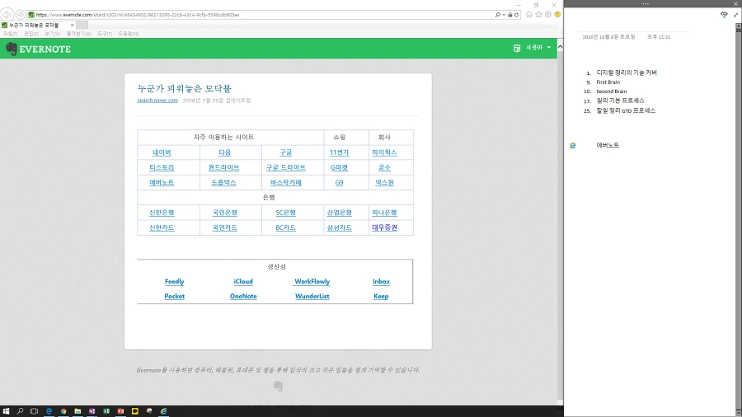Viewport: 742px width, 417px height.
Task: Click the page scrollbar up arrow
Action: click(561, 47)
